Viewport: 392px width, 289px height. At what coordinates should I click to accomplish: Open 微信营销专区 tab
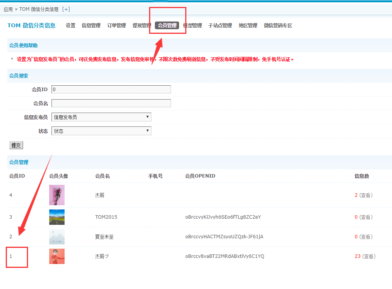[278, 26]
